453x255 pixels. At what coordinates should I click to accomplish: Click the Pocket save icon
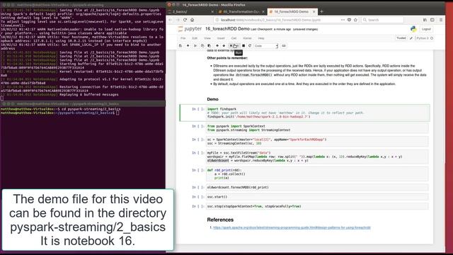click(349, 20)
